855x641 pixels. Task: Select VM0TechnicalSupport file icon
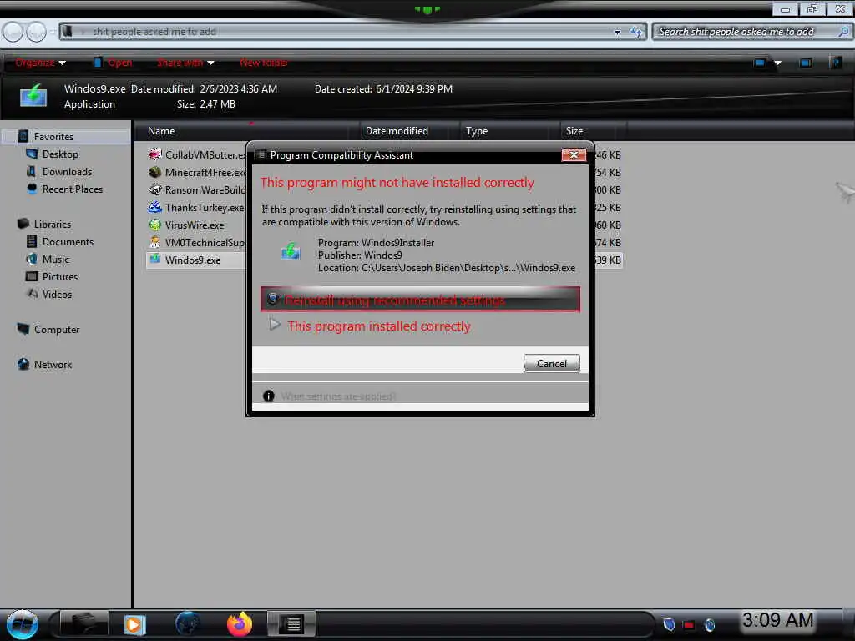coord(155,242)
